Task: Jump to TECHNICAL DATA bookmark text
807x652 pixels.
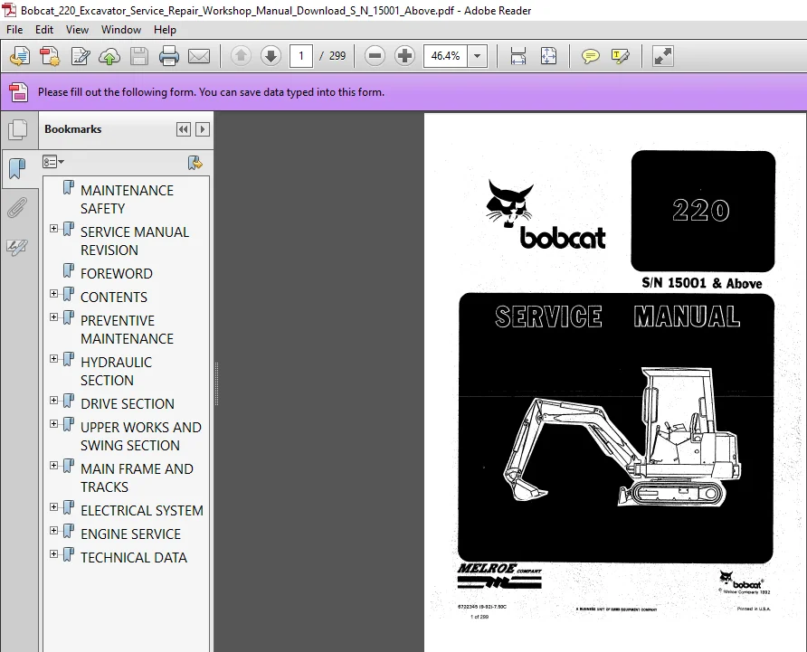Action: tap(134, 557)
